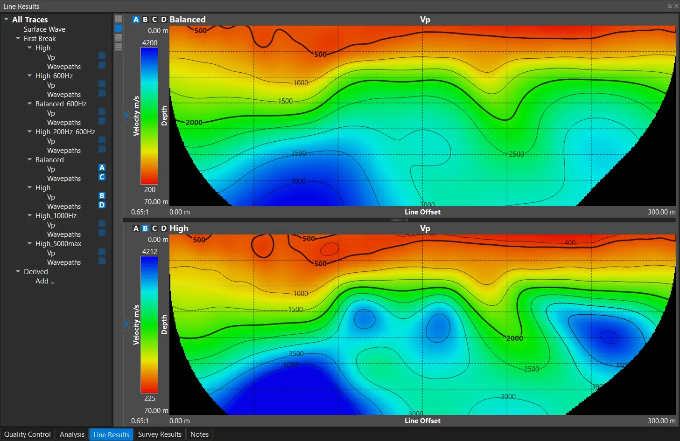Image resolution: width=680 pixels, height=441 pixels.
Task: Open side arrow on the Balanced plot
Action: click(x=126, y=115)
